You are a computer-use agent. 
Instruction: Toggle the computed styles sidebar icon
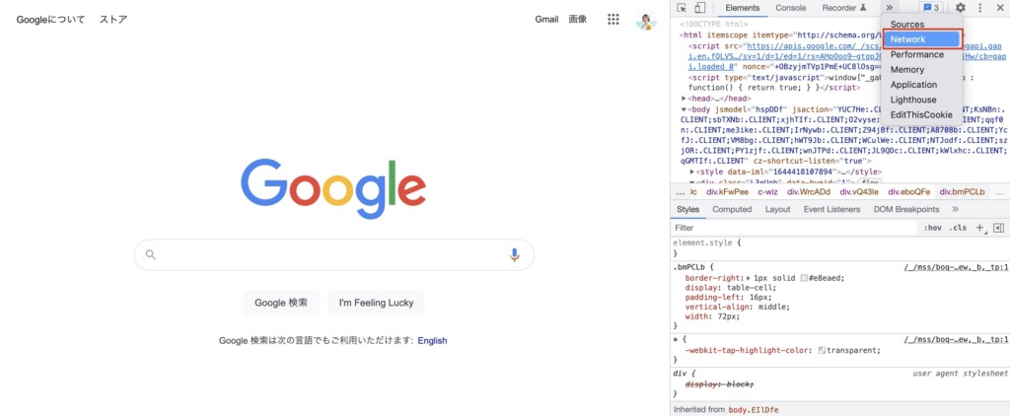[998, 228]
